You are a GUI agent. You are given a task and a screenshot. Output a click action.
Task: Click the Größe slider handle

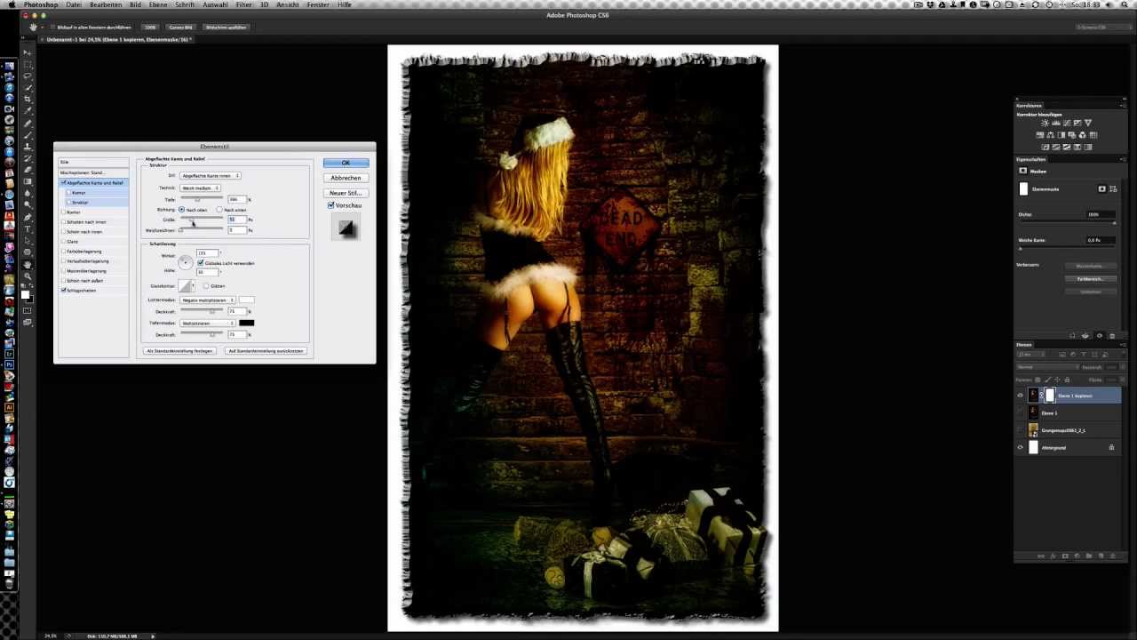(x=191, y=220)
